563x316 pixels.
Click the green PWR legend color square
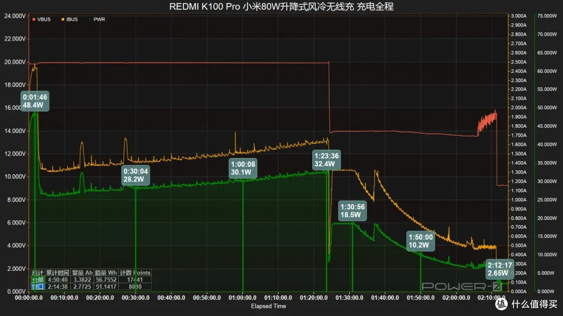pyautogui.click(x=90, y=19)
